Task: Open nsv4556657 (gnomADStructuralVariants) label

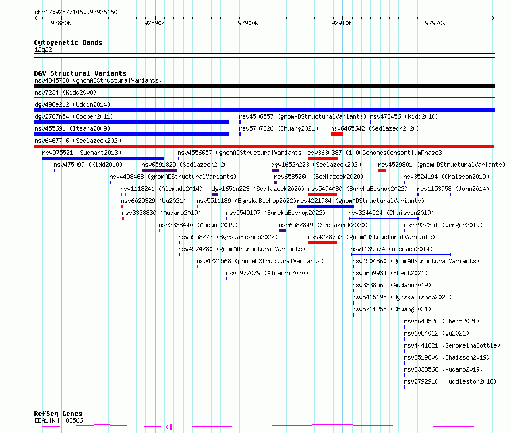Action: (241, 153)
